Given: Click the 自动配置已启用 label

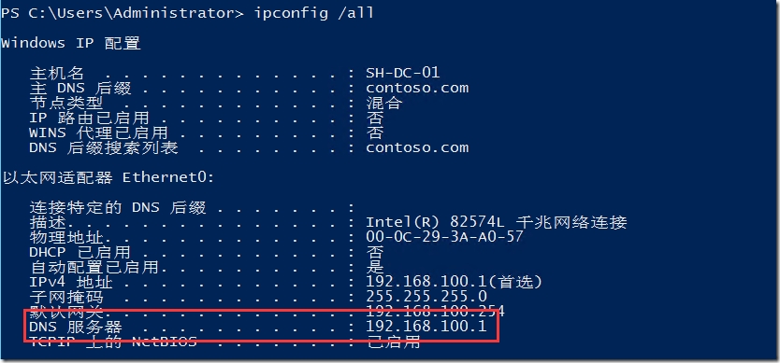Looking at the screenshot, I should (94, 267).
